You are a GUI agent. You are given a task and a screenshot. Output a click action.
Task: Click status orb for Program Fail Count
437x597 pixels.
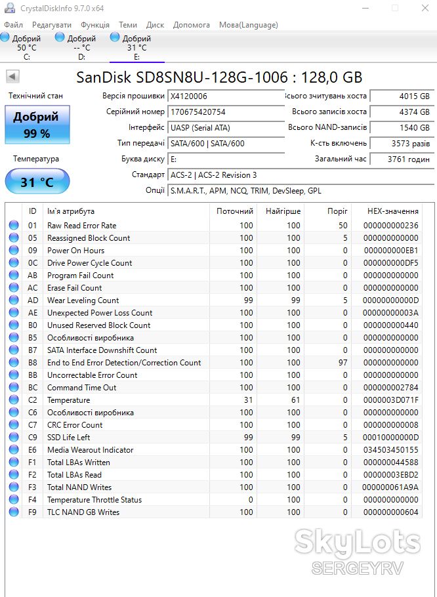coord(14,275)
